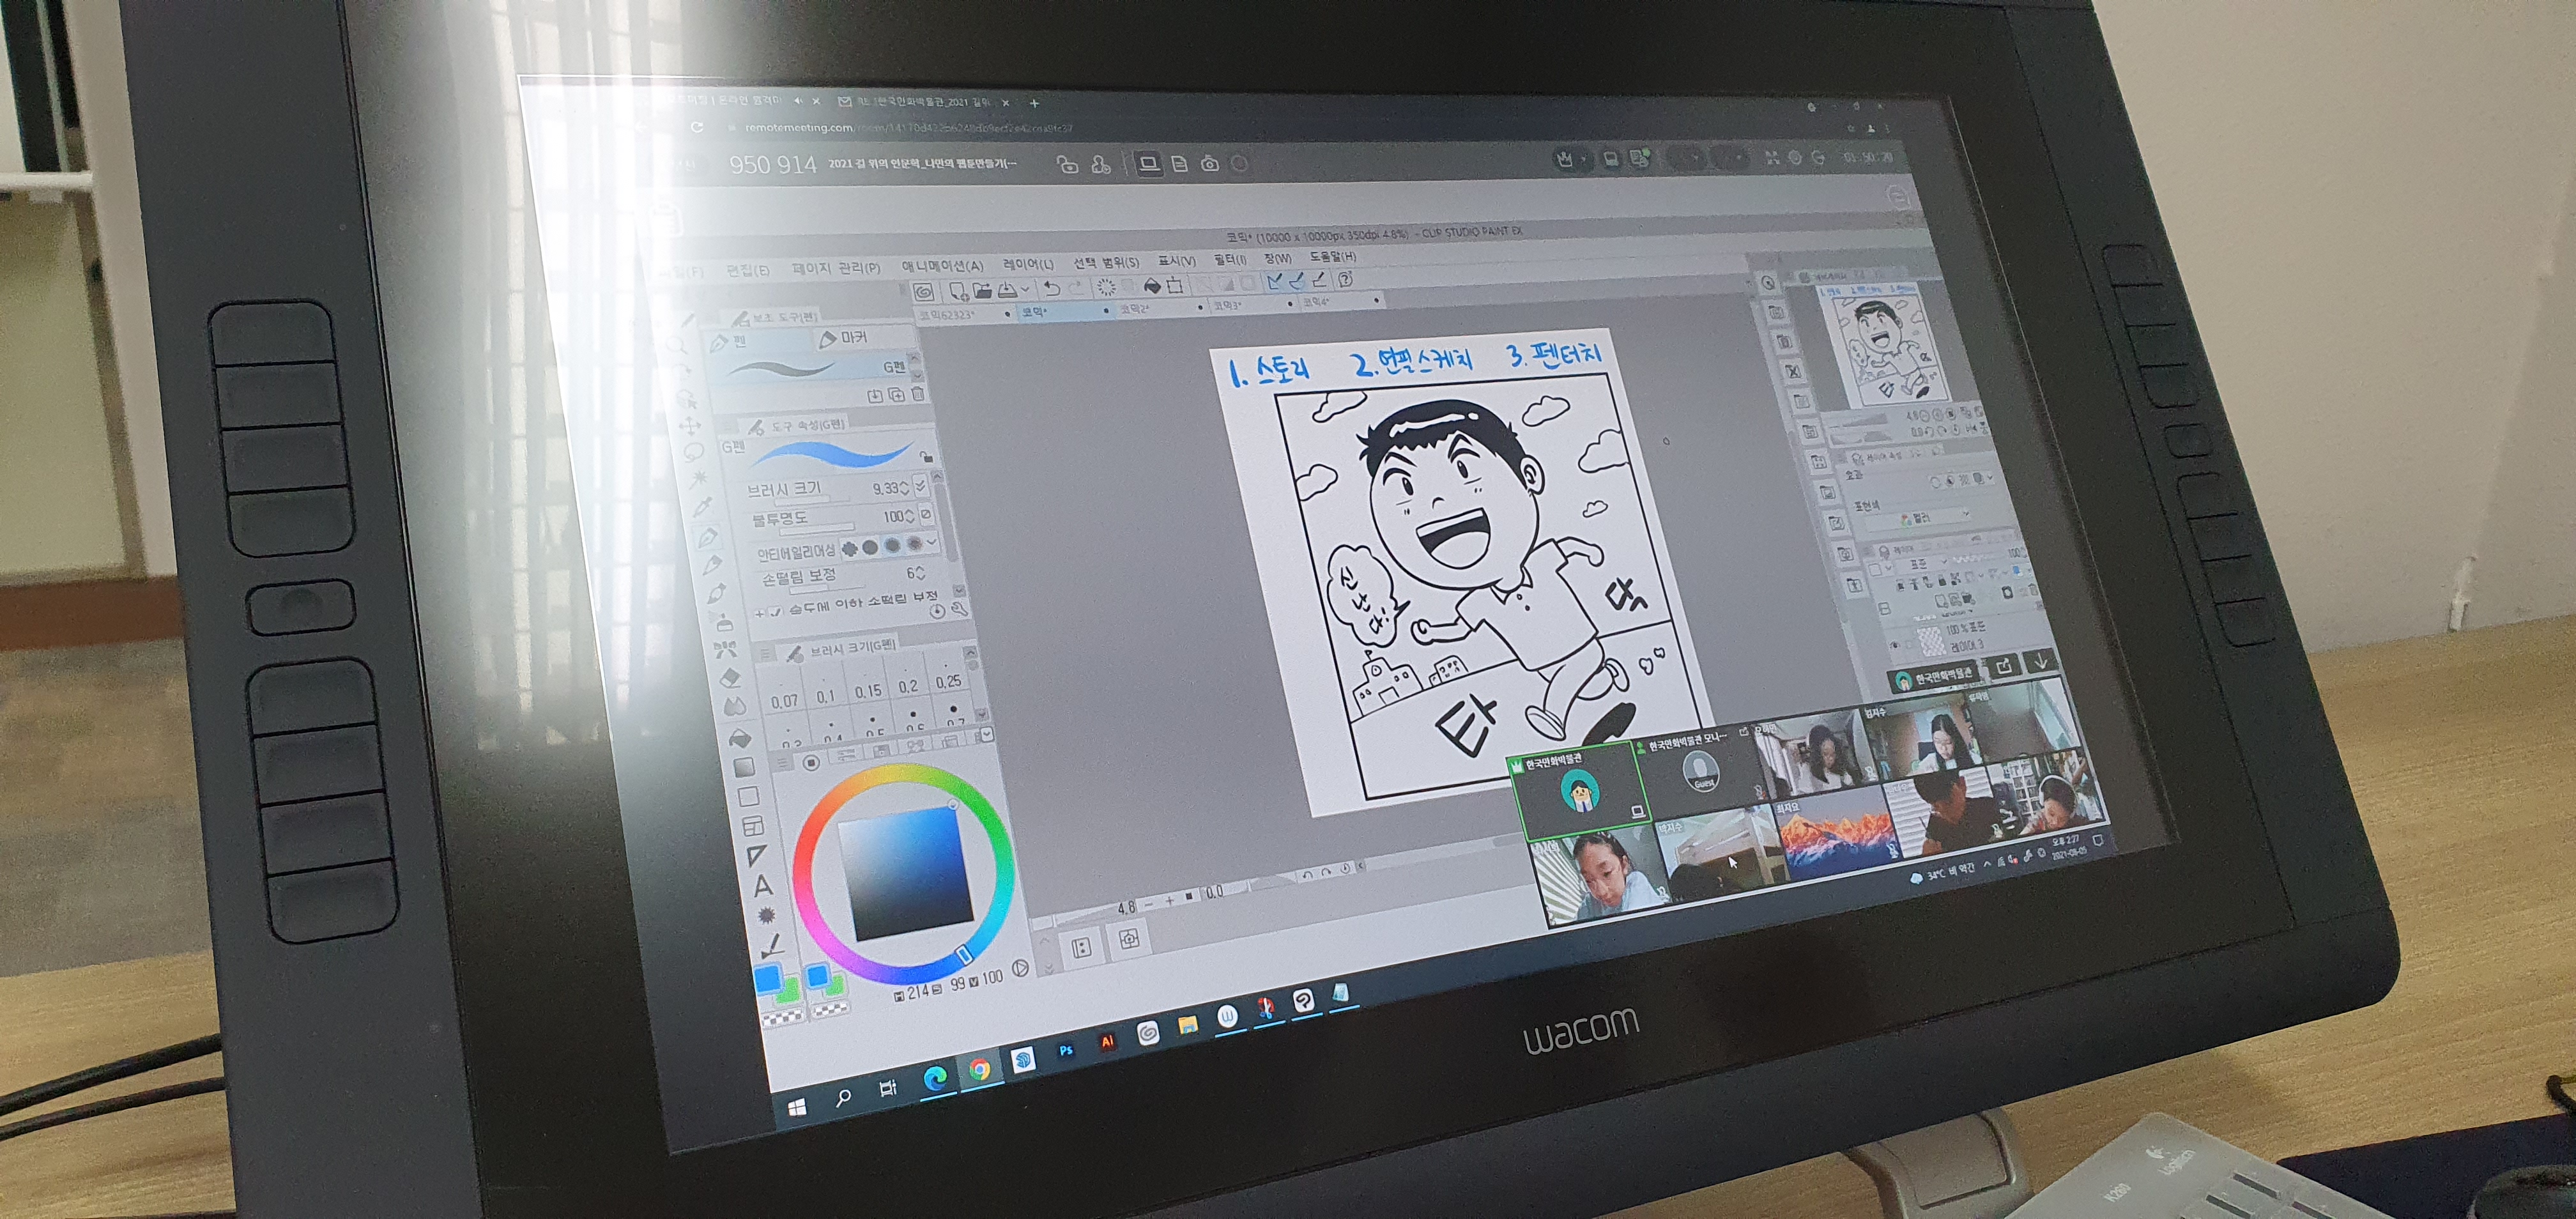Click the help question mark icon in command bar
The height and width of the screenshot is (1219, 2576).
click(x=1346, y=279)
